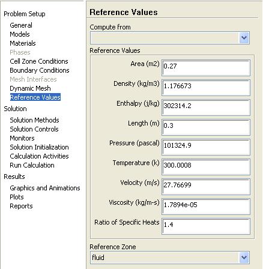Click the Ratio of Specific Heats field
The height and width of the screenshot is (269, 263).
pyautogui.click(x=206, y=226)
